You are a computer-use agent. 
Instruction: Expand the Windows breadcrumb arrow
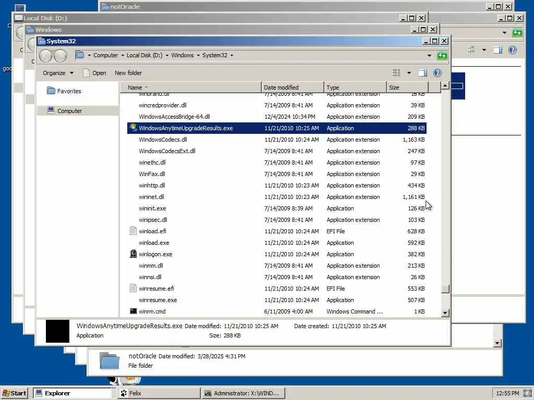pos(198,55)
